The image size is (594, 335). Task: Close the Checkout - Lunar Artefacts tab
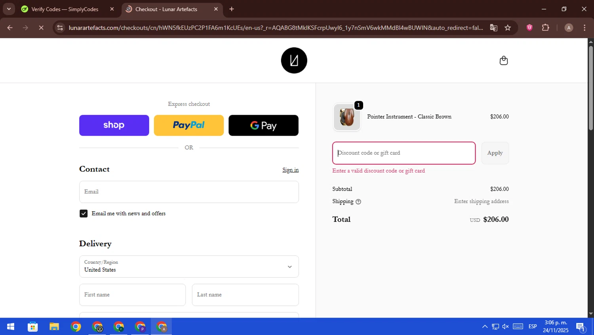[x=216, y=9]
